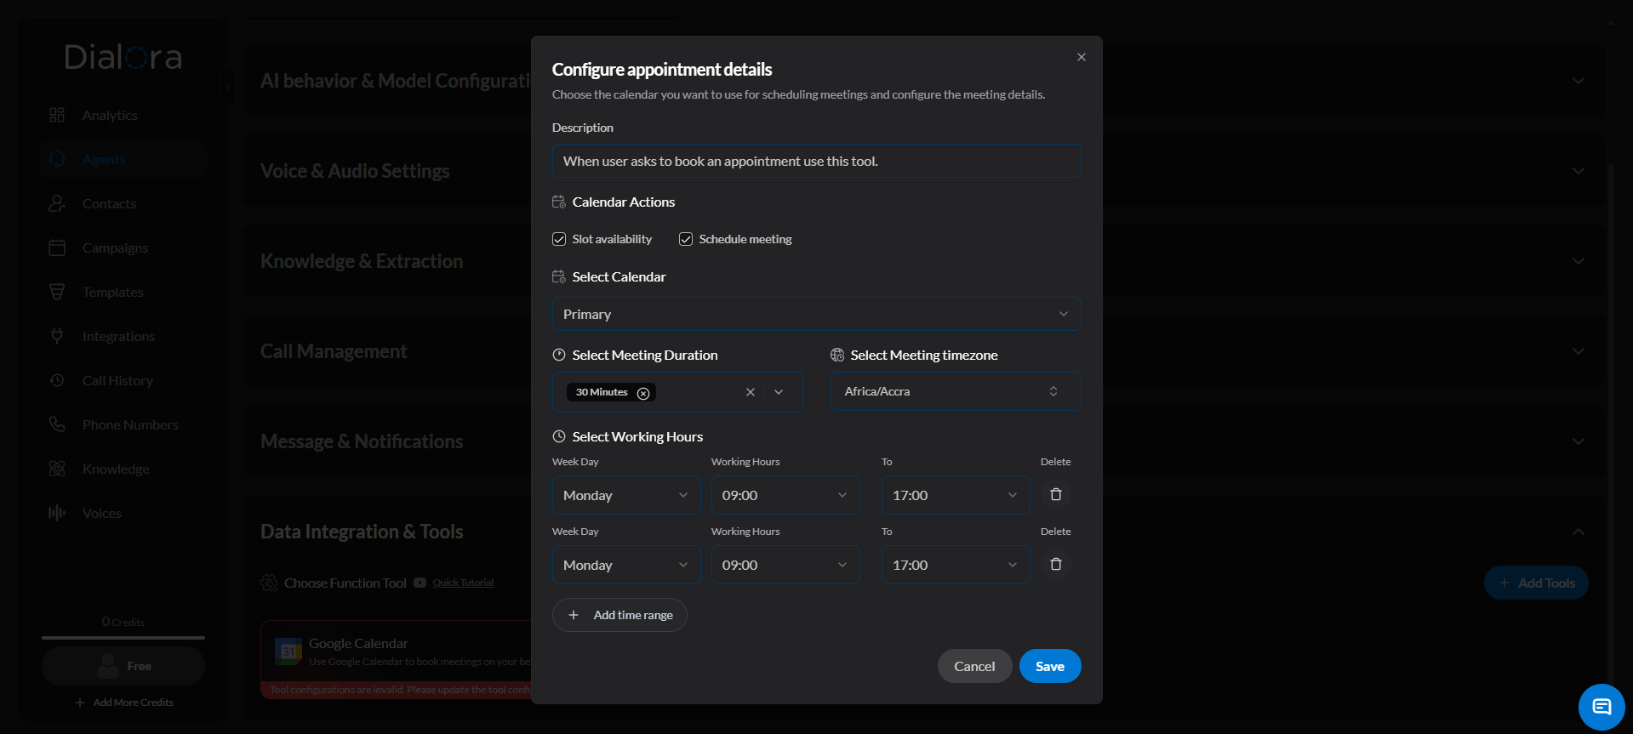Click the Analytics icon in sidebar

pyautogui.click(x=57, y=115)
